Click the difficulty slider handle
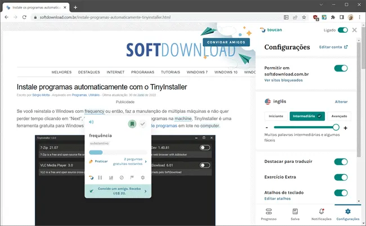 coord(336,127)
